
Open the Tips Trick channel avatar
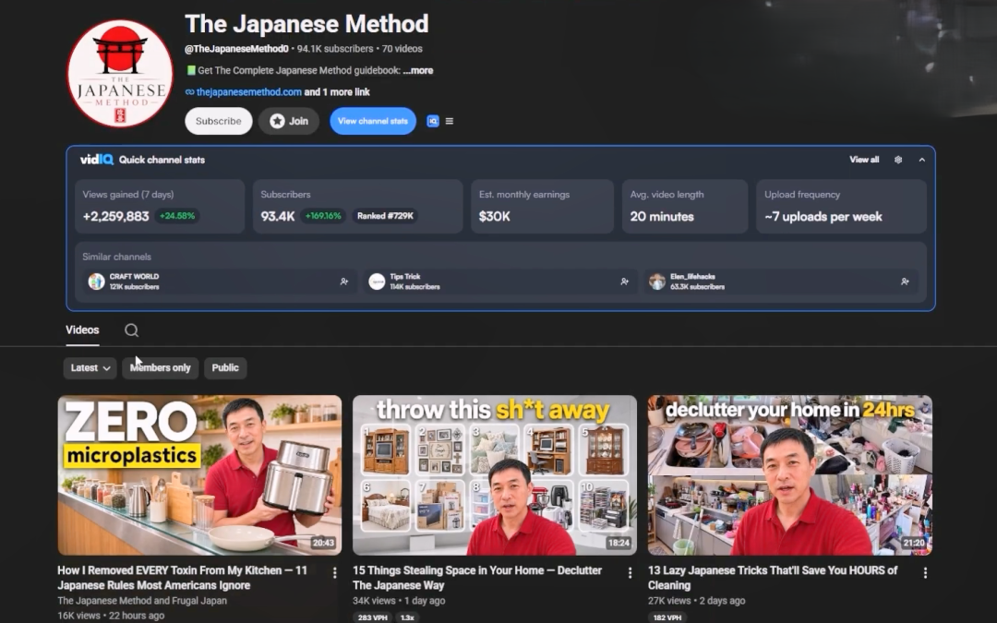point(377,282)
